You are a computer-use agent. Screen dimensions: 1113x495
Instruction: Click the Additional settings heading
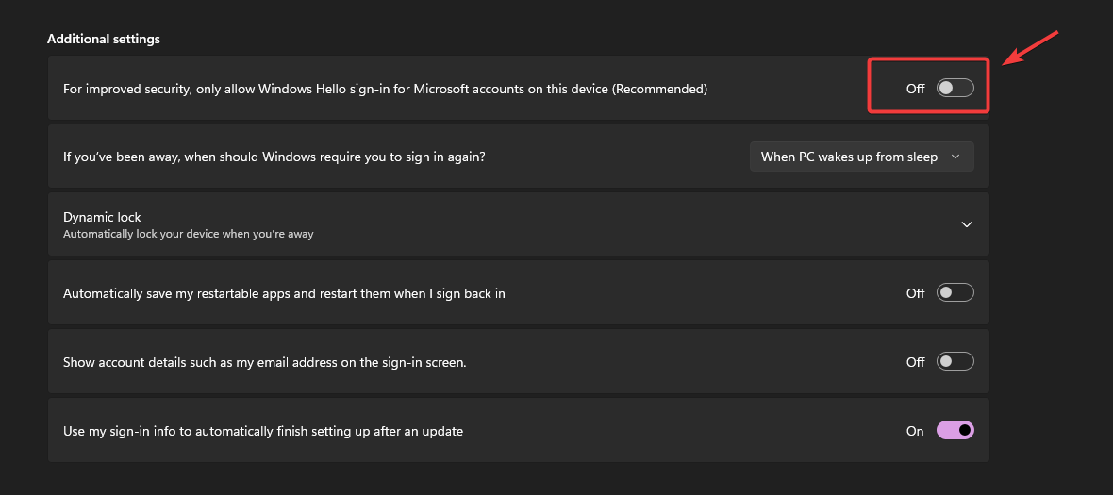pyautogui.click(x=104, y=40)
